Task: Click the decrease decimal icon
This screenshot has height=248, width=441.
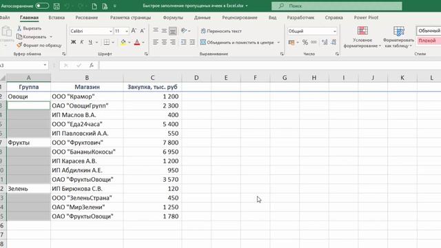Action: click(x=334, y=43)
